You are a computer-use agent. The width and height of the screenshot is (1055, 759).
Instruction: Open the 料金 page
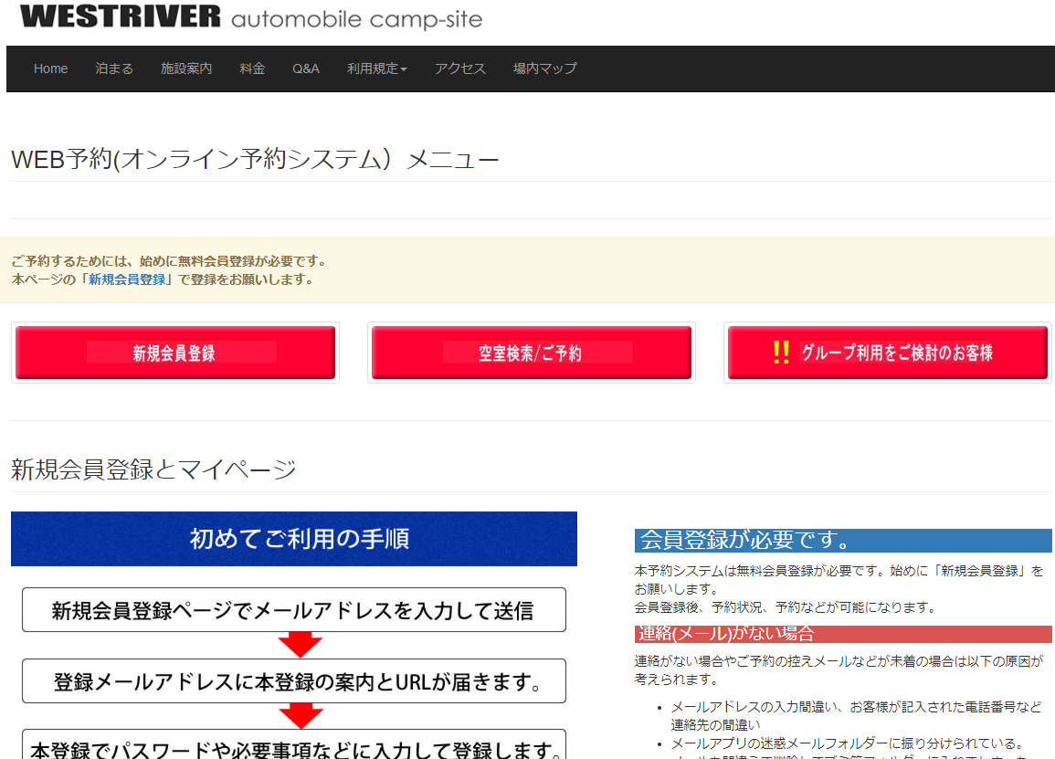252,69
